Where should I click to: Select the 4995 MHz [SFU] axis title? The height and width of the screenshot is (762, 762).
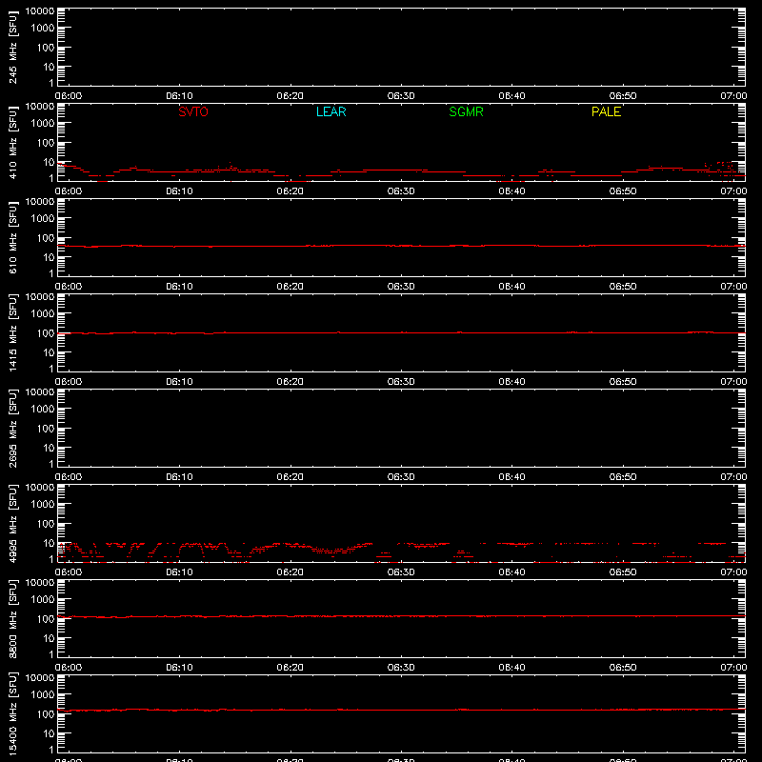[x=12, y=523]
